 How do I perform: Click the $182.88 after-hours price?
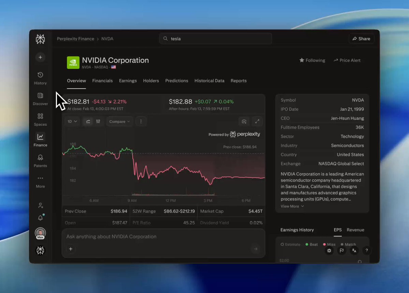coord(180,102)
